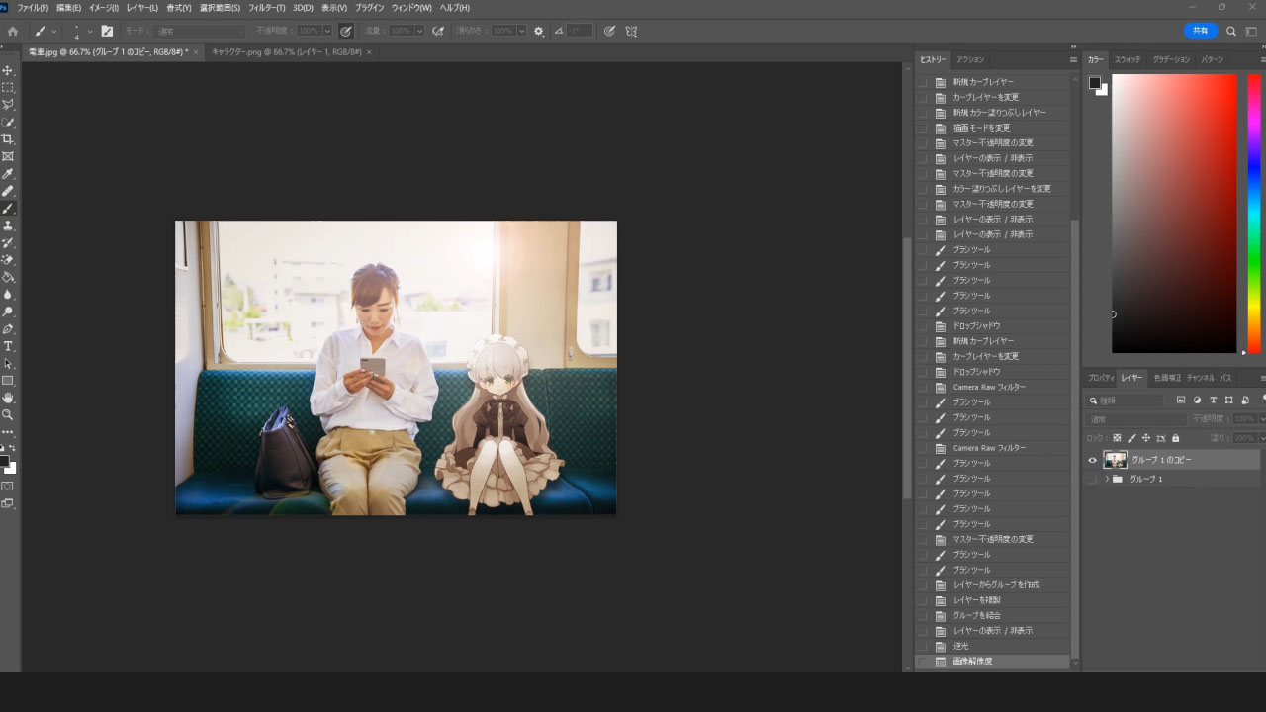Select the Rectangular Marquee tool
The width and height of the screenshot is (1266, 712).
pyautogui.click(x=8, y=87)
